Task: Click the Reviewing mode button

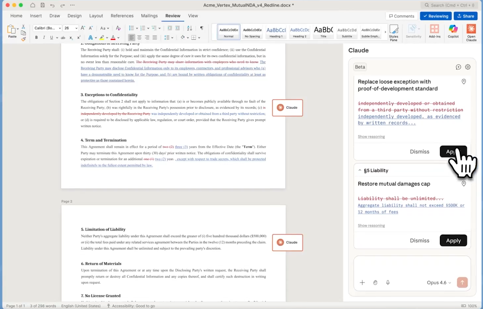Action: point(436,16)
